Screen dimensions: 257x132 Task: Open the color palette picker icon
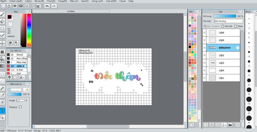coord(11,43)
